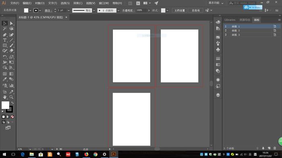
Task: Open the Swatches panel icon
Action: 218,37
